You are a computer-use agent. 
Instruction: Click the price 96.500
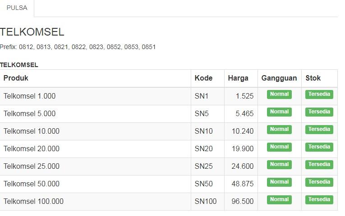[x=243, y=202]
